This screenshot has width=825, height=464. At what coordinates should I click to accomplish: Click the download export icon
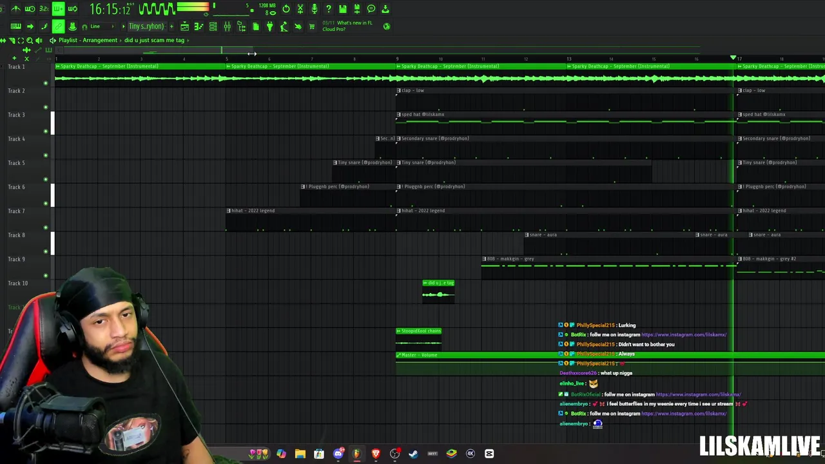(385, 9)
